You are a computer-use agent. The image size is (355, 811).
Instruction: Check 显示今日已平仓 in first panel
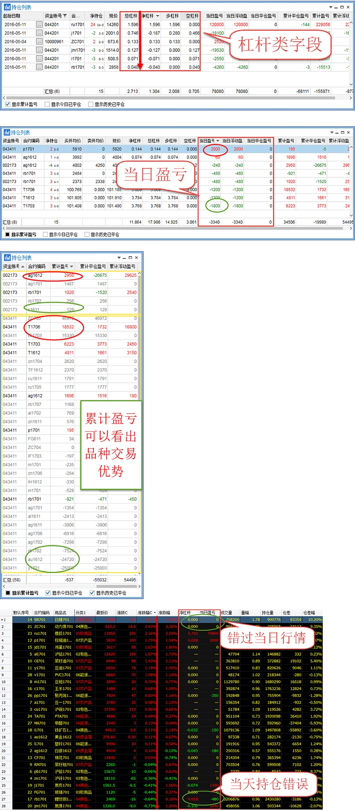[47, 104]
